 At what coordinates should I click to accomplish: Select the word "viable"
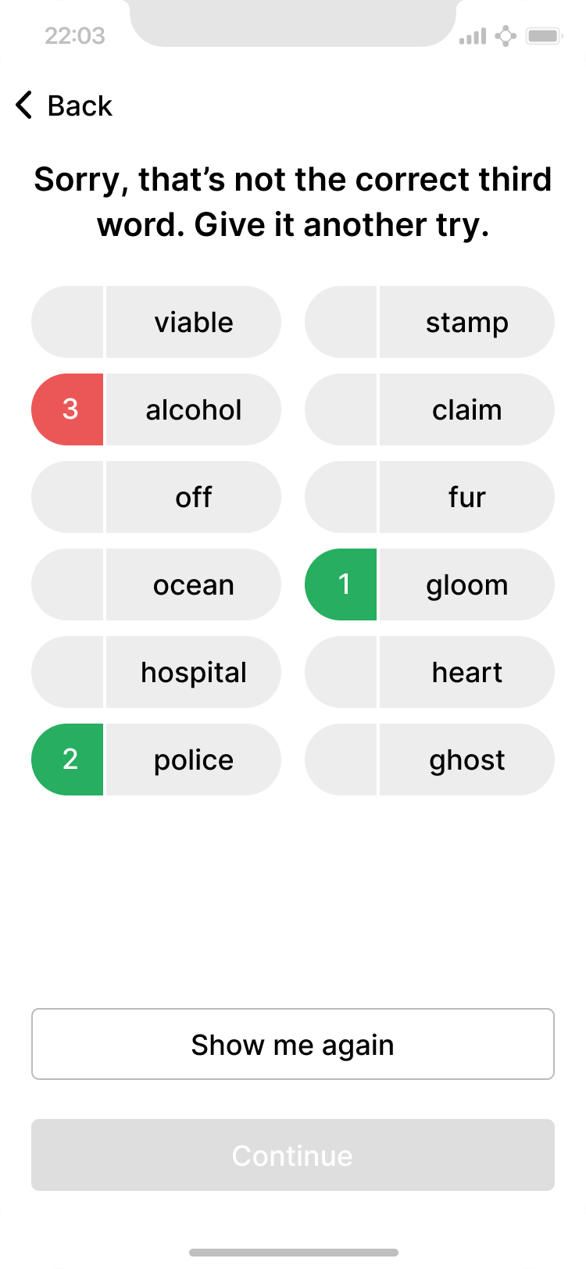tap(193, 322)
